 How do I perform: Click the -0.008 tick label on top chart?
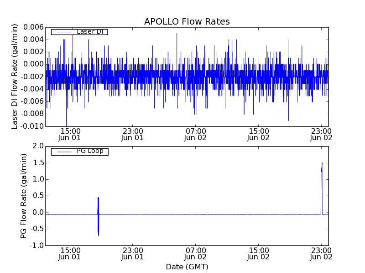tap(32, 114)
